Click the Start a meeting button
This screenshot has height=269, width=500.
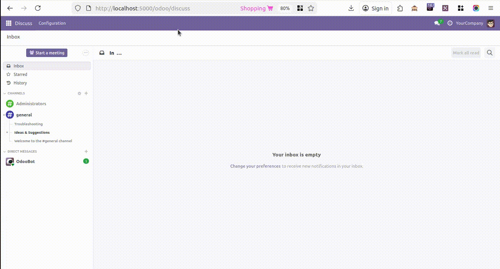(47, 53)
